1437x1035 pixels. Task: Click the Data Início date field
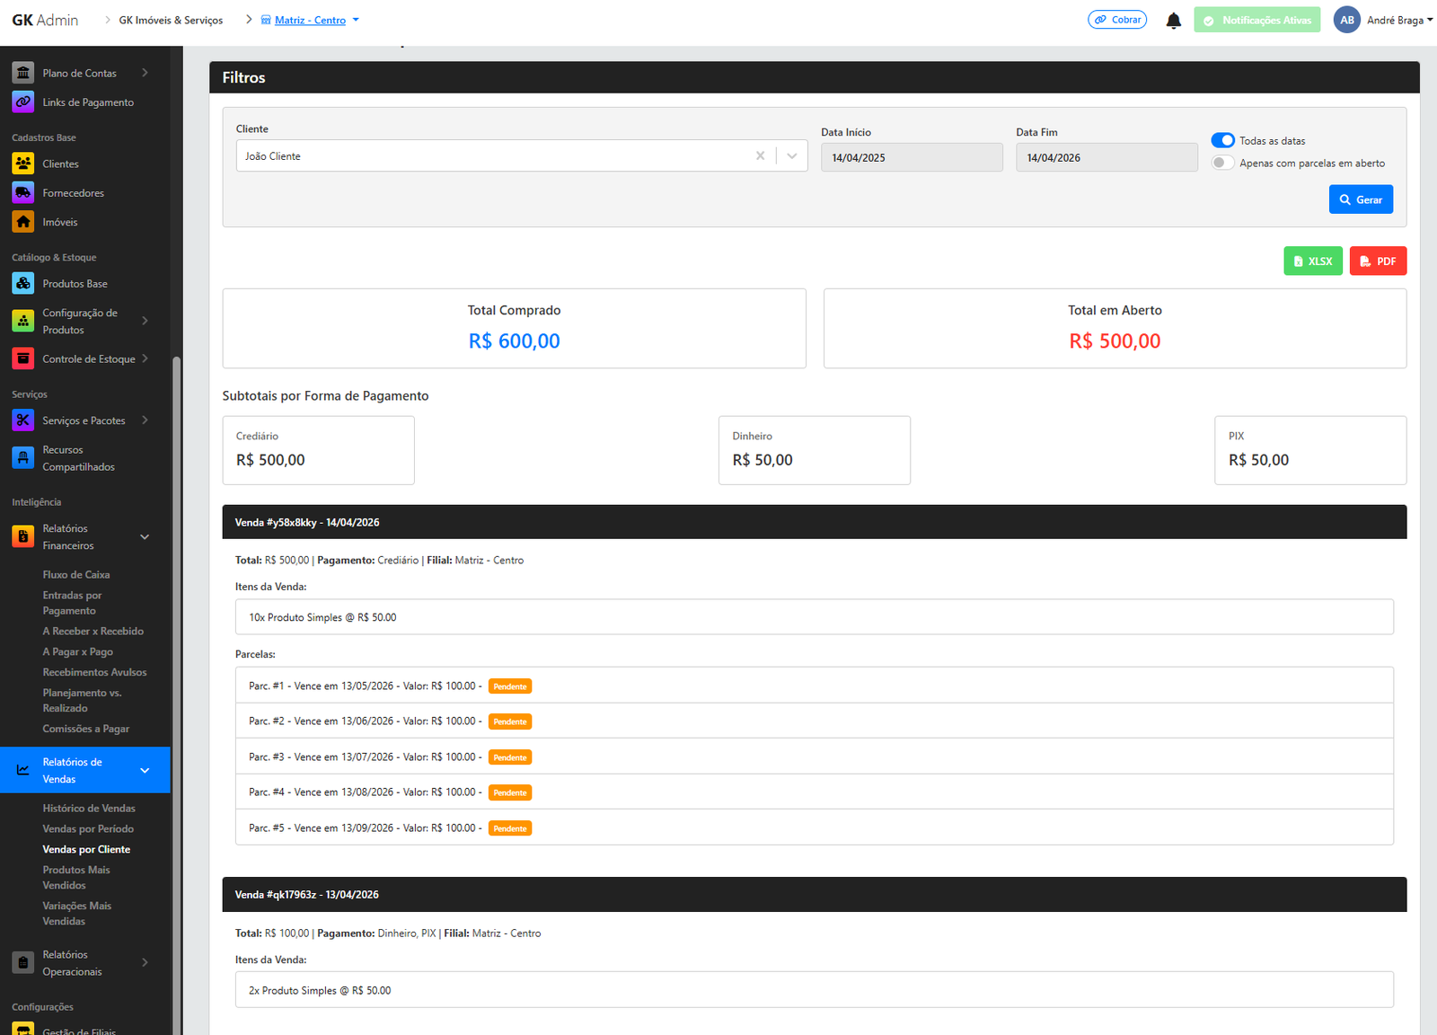[x=911, y=158]
